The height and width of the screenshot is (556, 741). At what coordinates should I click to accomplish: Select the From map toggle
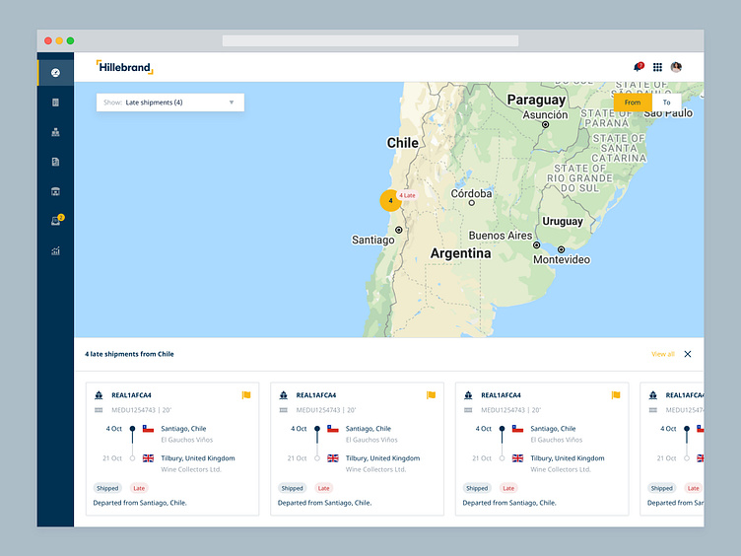tap(633, 103)
